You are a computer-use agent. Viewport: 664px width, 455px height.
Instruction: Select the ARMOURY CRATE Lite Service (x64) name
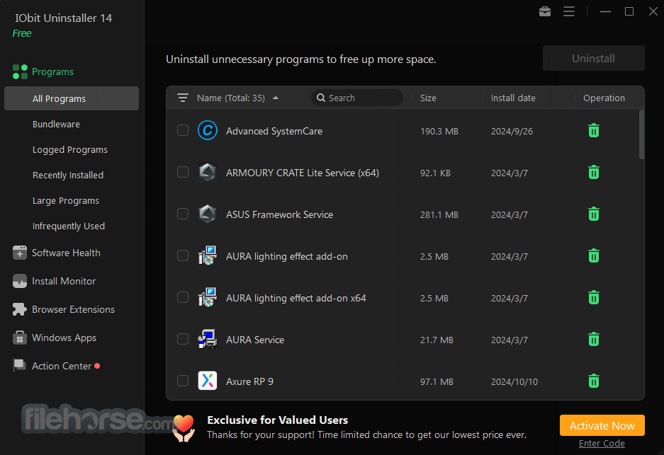(x=303, y=173)
